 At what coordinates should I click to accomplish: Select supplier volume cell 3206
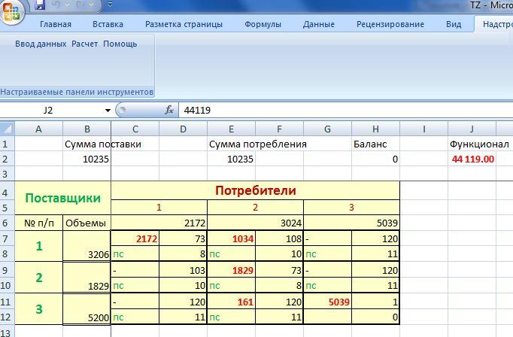[87, 246]
